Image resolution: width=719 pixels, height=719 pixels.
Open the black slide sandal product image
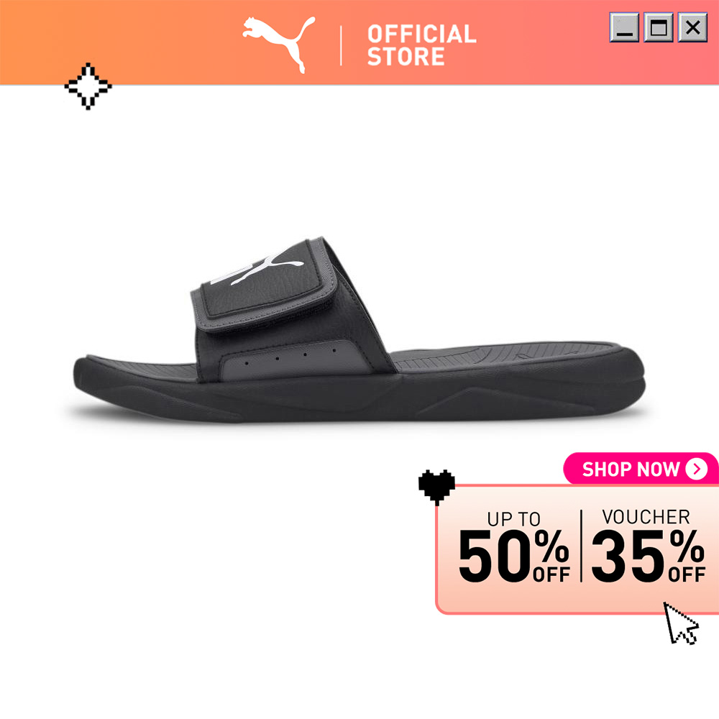click(x=359, y=330)
